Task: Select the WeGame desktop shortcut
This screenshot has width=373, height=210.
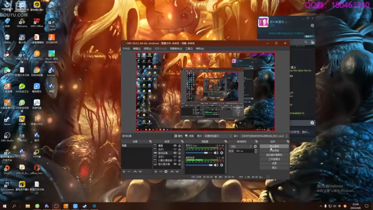Action: pos(22,23)
